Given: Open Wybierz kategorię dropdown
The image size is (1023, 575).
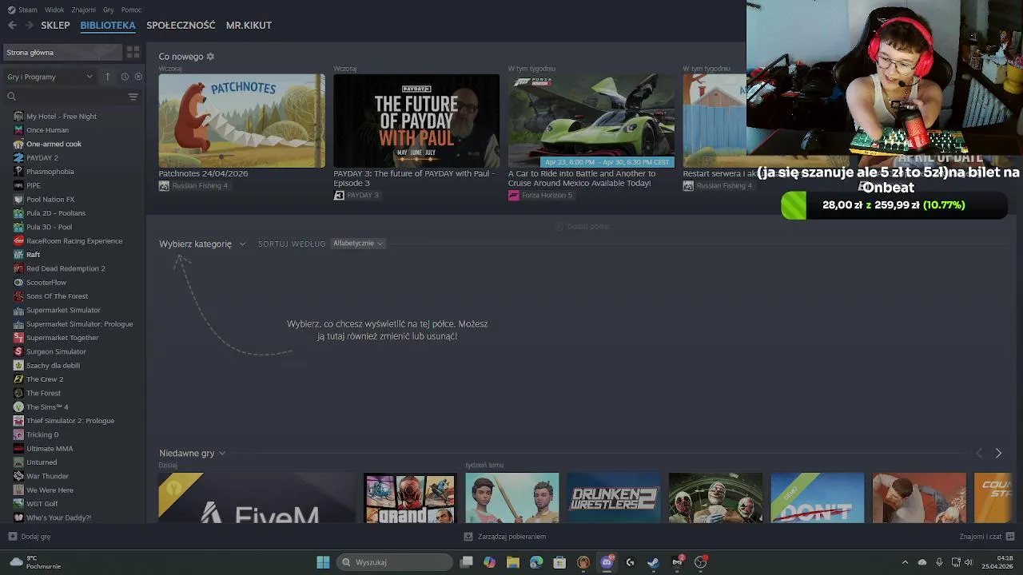Looking at the screenshot, I should pos(202,244).
